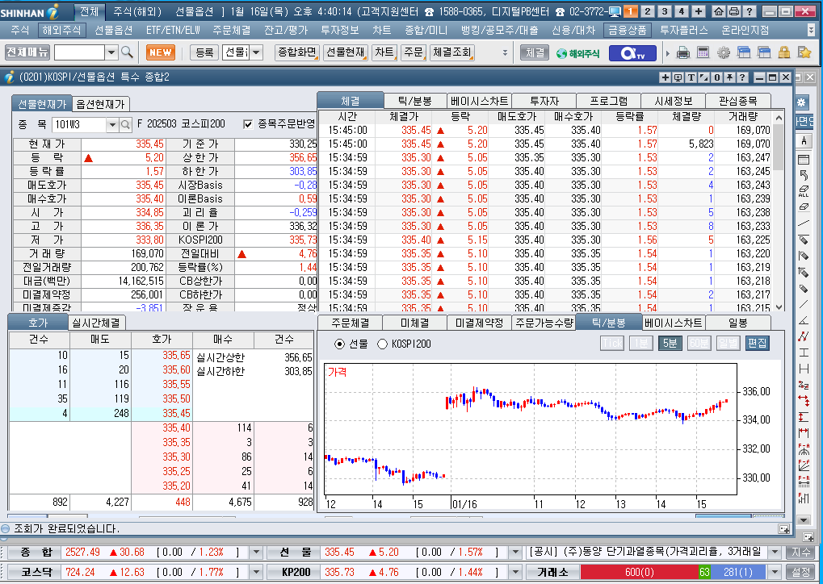Switch to virtual screen 2
823x584 pixels.
coord(648,11)
